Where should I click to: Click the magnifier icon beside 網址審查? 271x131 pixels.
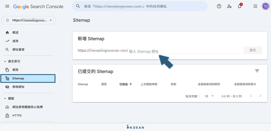(x=7, y=50)
